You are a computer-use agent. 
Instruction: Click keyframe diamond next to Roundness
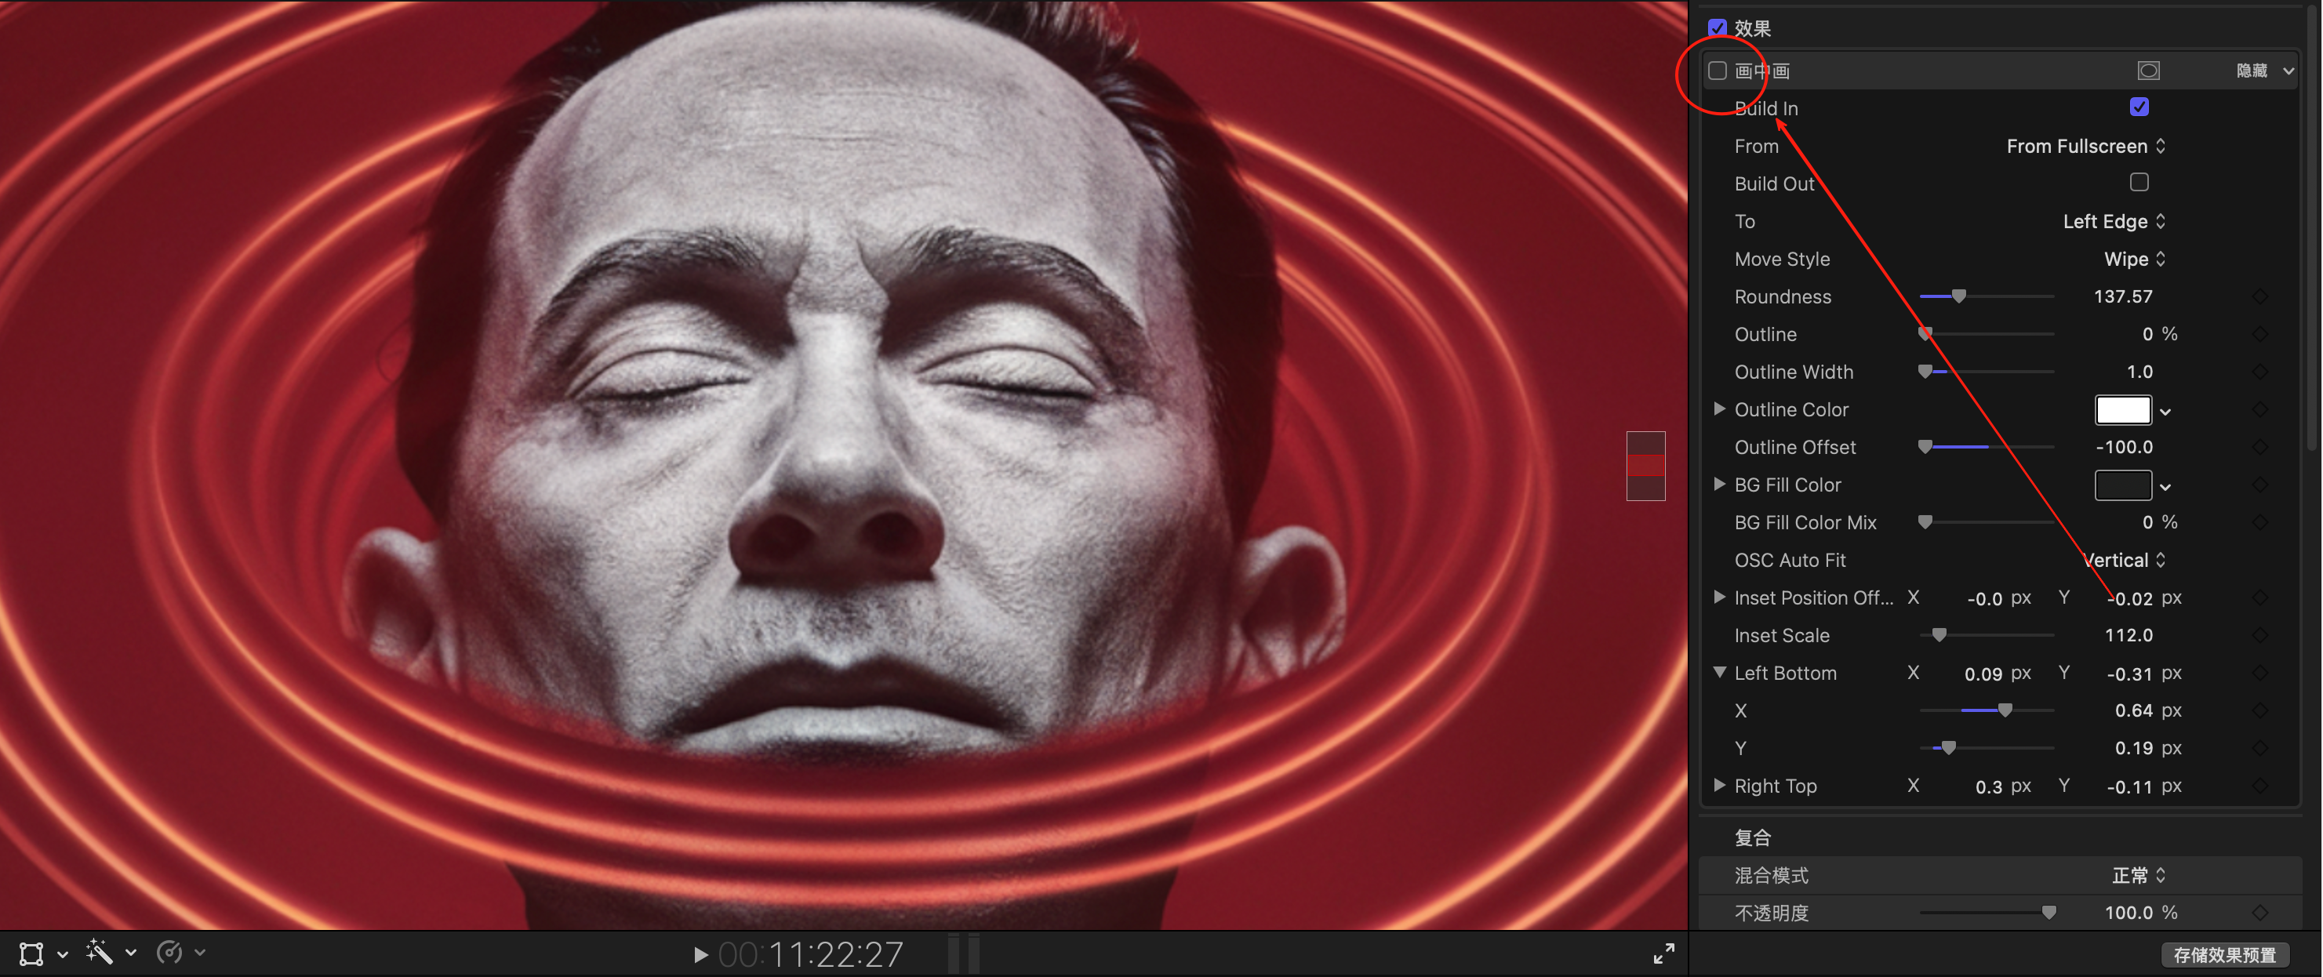pos(2260,296)
